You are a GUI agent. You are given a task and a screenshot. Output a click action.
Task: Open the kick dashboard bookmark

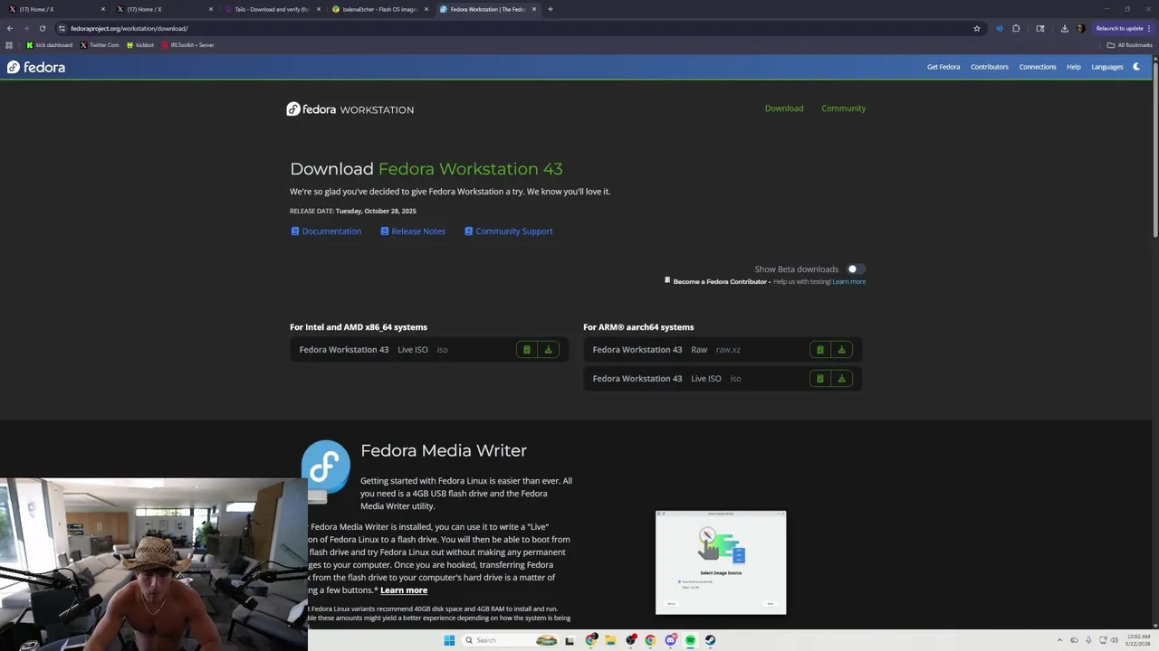(50, 45)
